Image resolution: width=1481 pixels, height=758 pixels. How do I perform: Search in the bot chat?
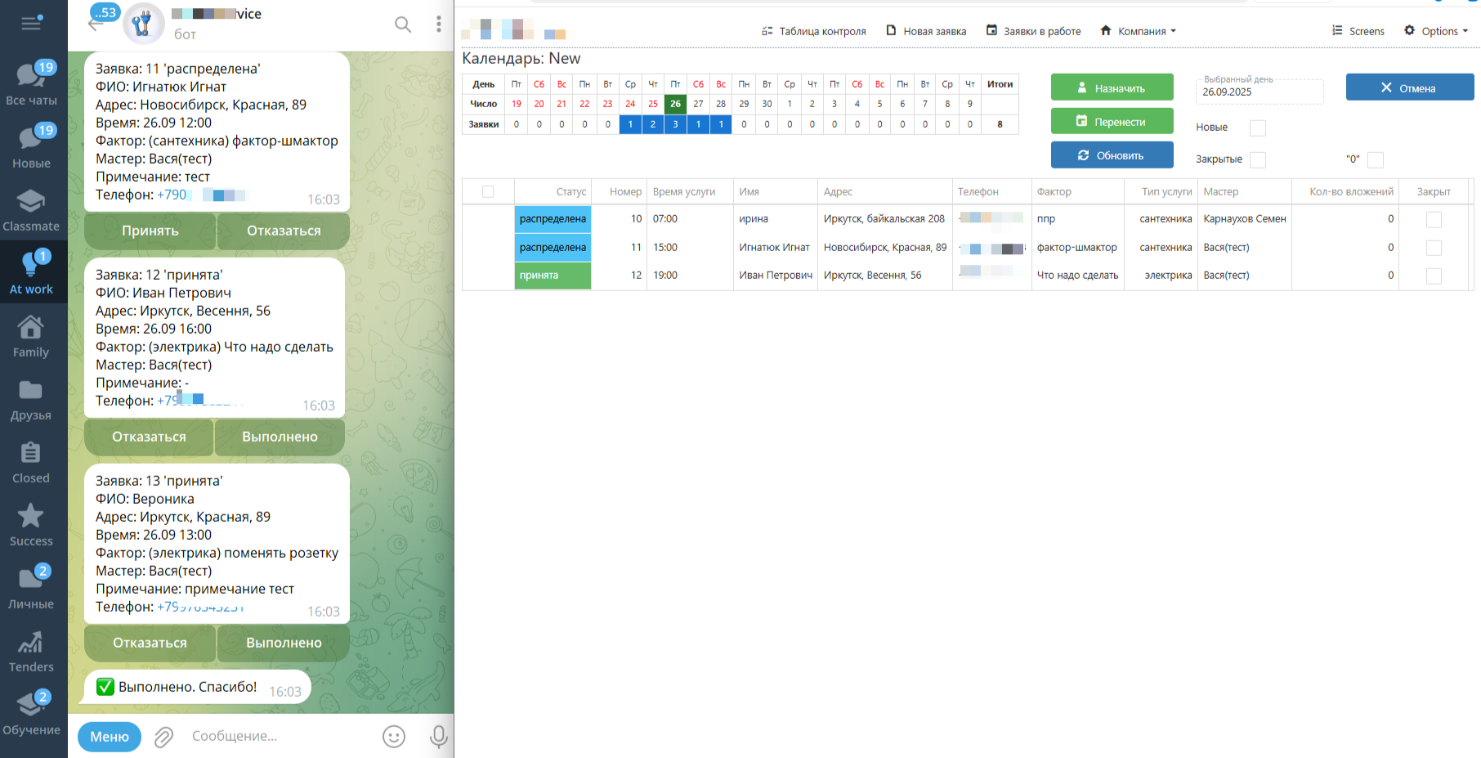click(x=403, y=24)
